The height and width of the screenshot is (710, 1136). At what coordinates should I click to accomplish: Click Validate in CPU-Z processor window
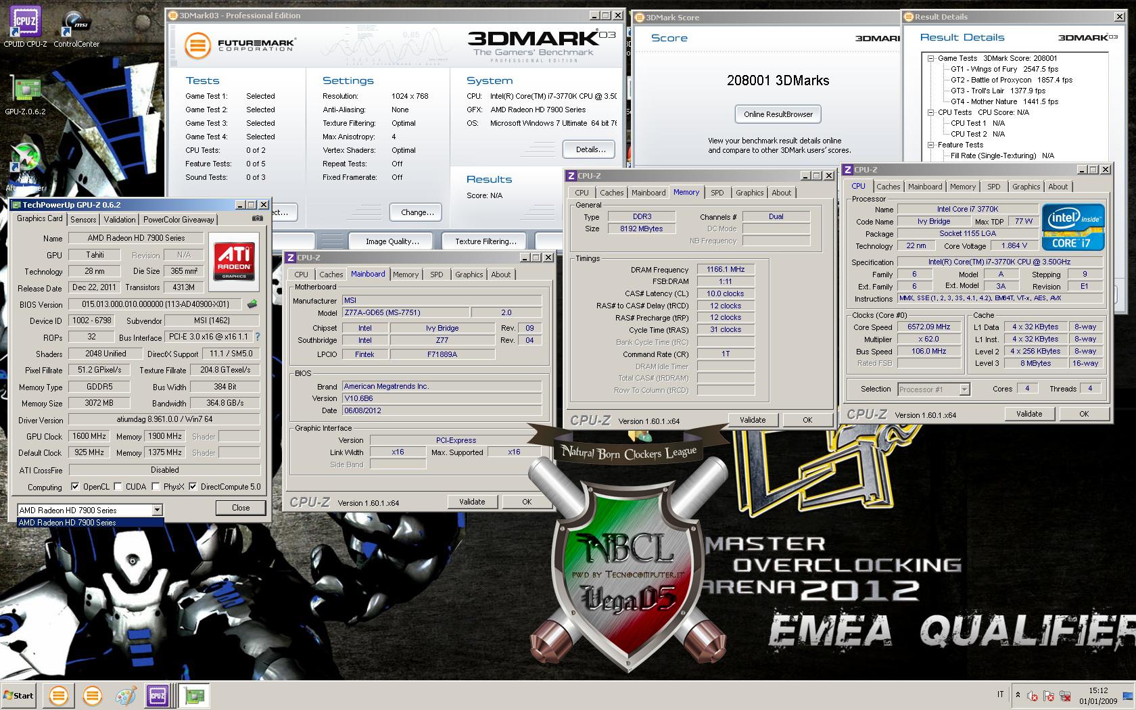point(1029,414)
